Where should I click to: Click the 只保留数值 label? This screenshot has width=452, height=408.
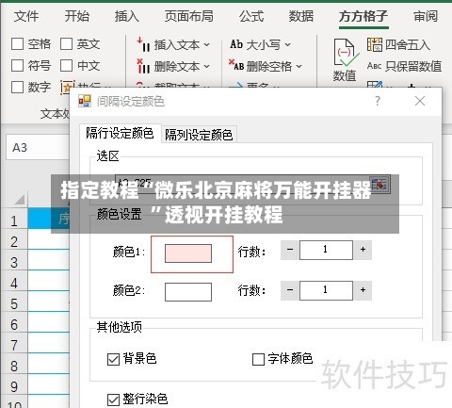(413, 66)
